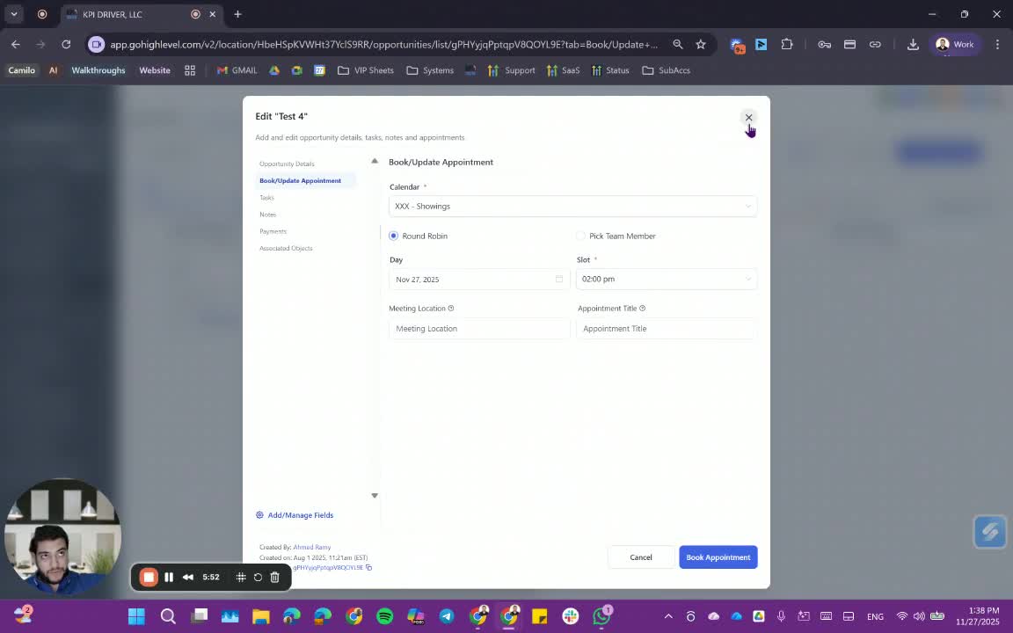
Task: Click the grid-dots icon in the recorder toolbar
Action: pos(240,577)
